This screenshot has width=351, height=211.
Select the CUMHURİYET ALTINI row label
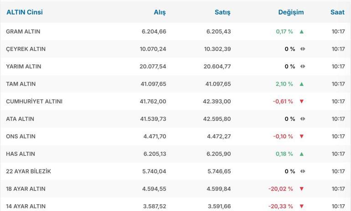coord(34,101)
